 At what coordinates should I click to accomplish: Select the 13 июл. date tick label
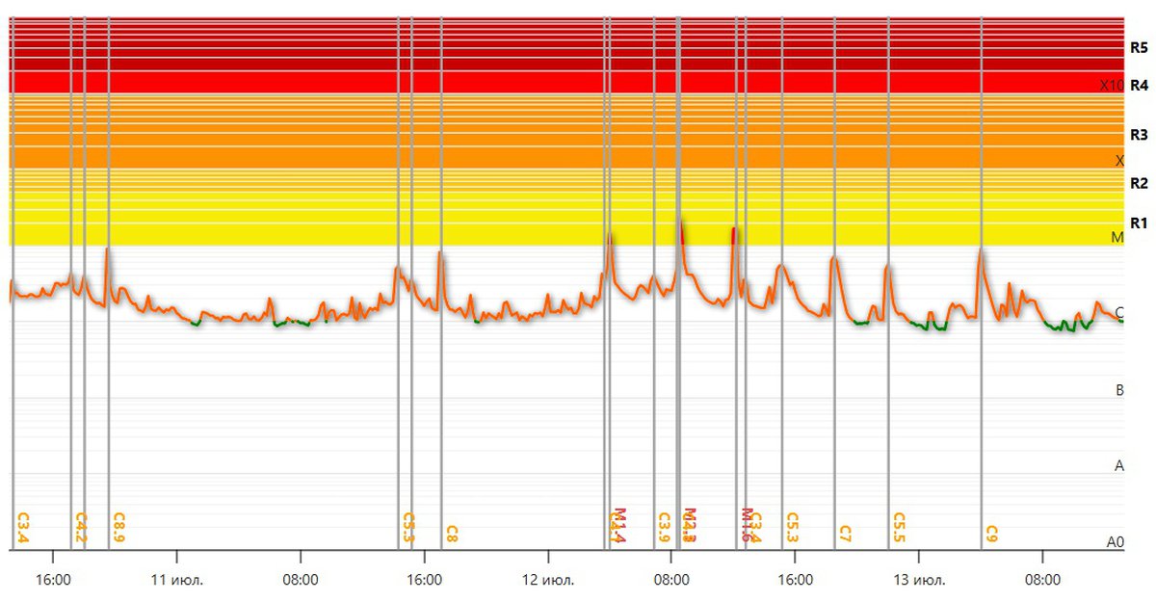pos(918,581)
